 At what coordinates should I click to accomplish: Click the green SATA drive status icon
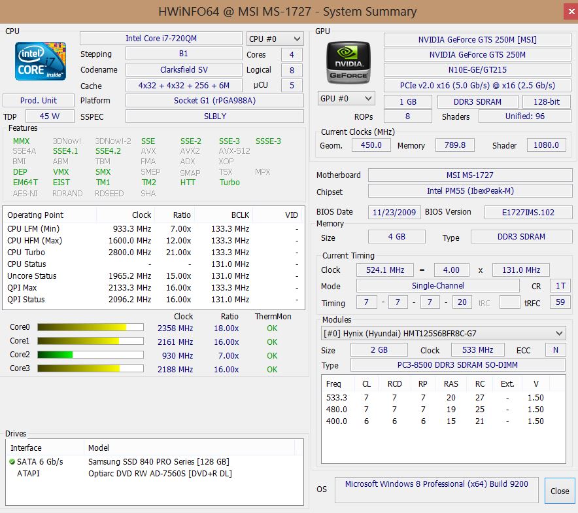click(x=12, y=462)
